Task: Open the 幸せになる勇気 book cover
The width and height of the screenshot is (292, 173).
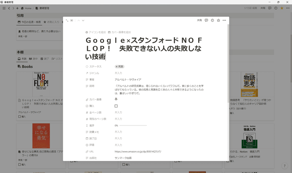Action: point(41,136)
